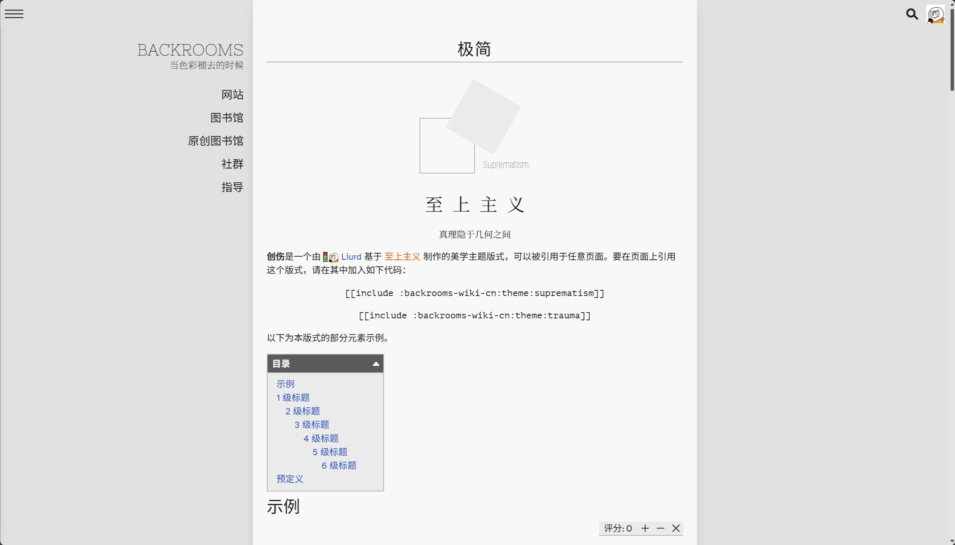Click the 示例 section heading
This screenshot has height=545, width=955.
tap(283, 506)
